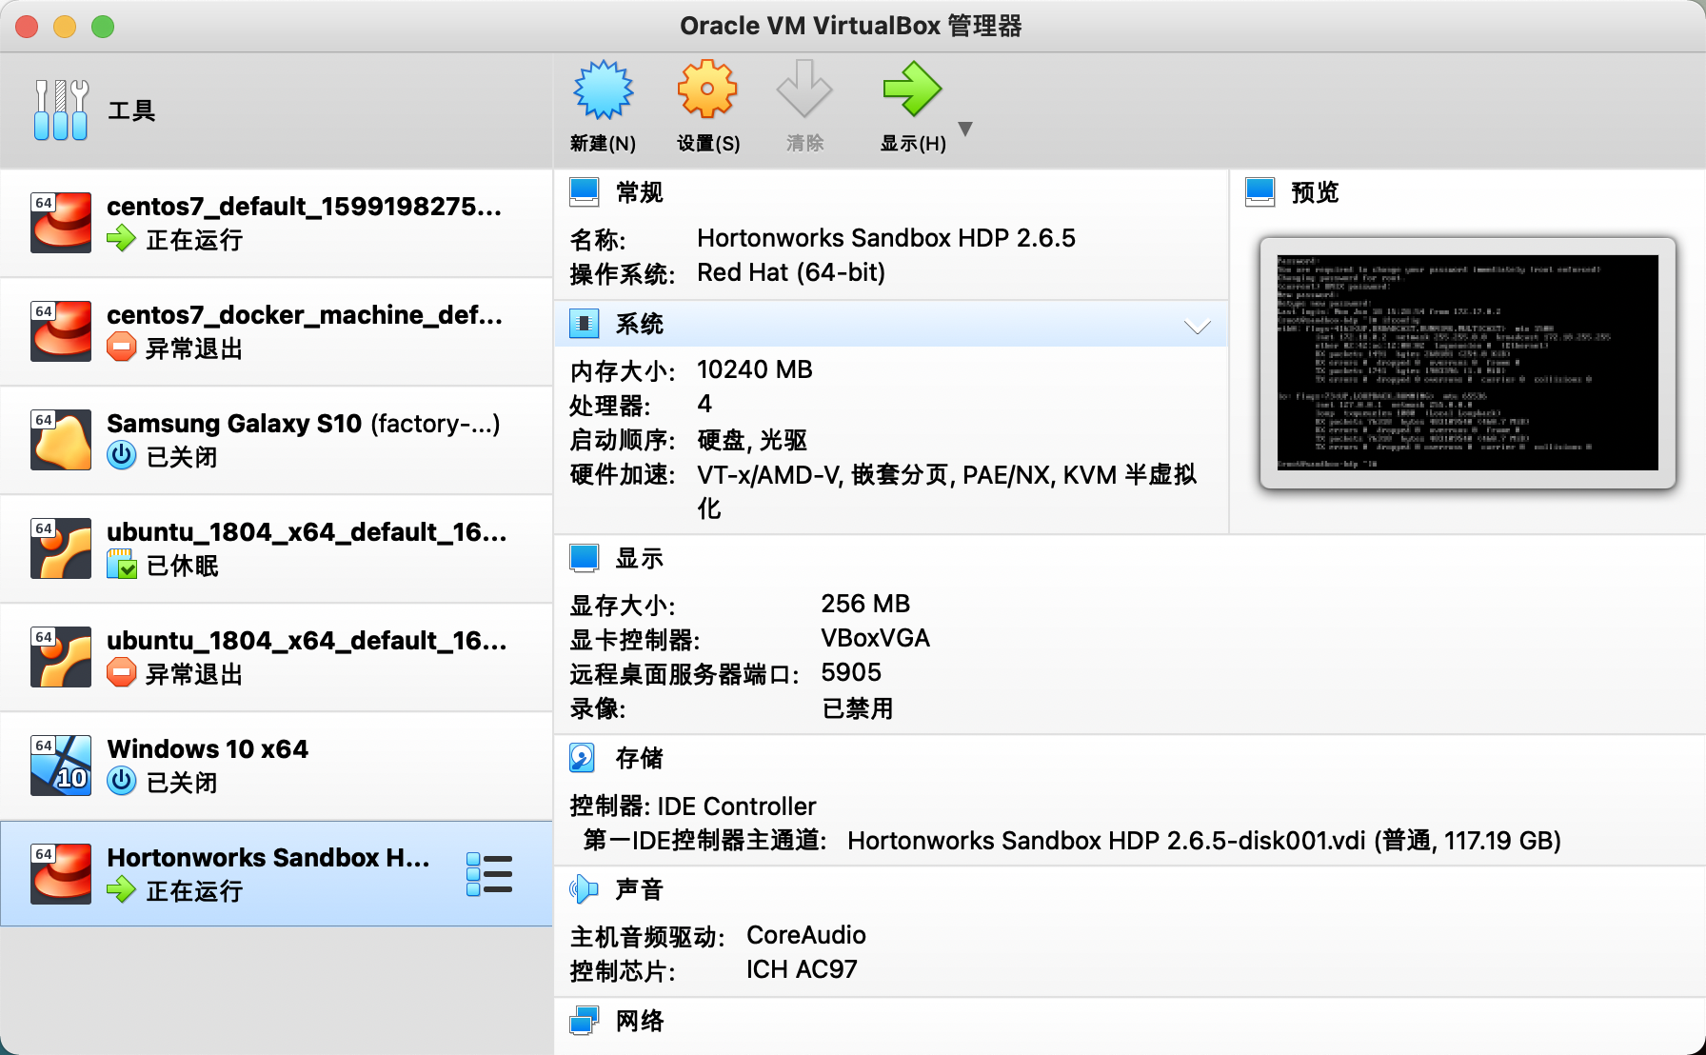Screen dimensions: 1706x1055
Task: Click the storage controller label IDE Controller
Action: 737,806
